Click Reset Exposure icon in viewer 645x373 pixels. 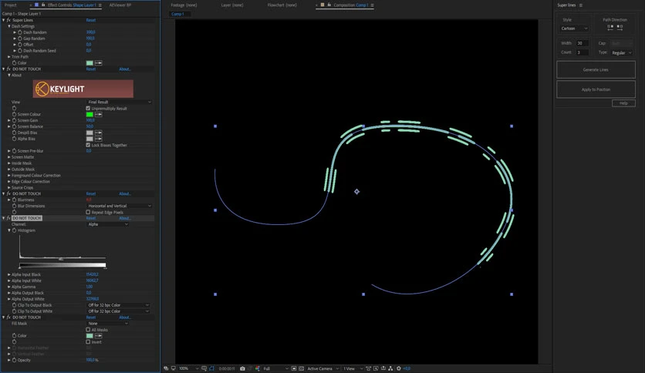pyautogui.click(x=399, y=368)
